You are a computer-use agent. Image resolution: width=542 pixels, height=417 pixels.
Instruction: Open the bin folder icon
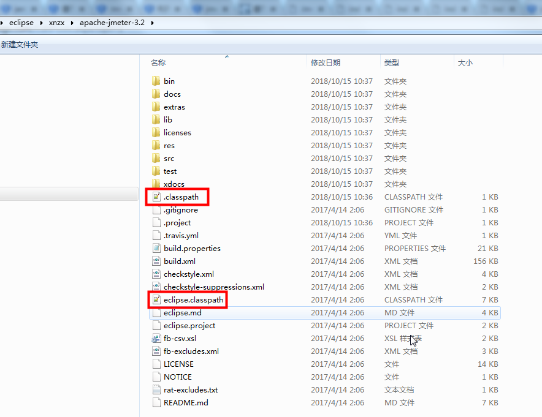click(156, 81)
